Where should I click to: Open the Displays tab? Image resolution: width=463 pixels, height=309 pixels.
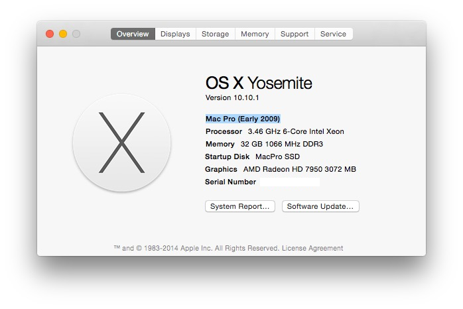click(175, 34)
